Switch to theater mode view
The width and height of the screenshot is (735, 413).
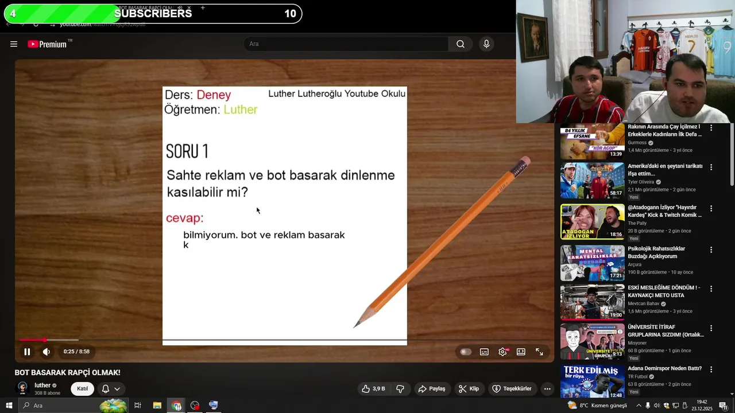521,352
